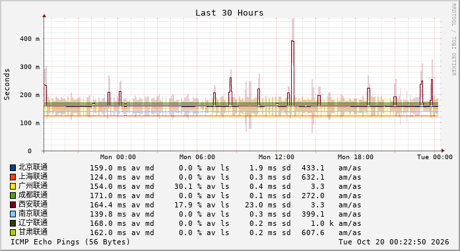This screenshot has height=251, width=460.
Task: Click the 成都联通 green legend swatch
Action: click(x=13, y=196)
